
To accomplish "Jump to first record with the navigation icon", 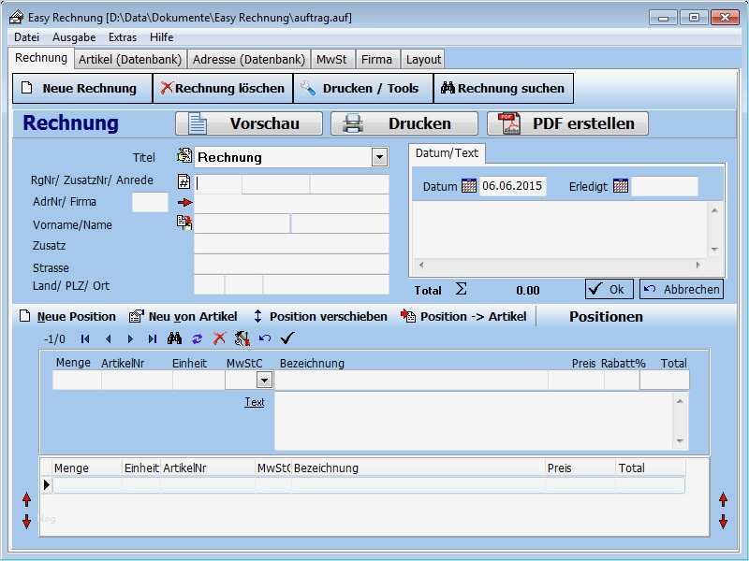I will [85, 339].
